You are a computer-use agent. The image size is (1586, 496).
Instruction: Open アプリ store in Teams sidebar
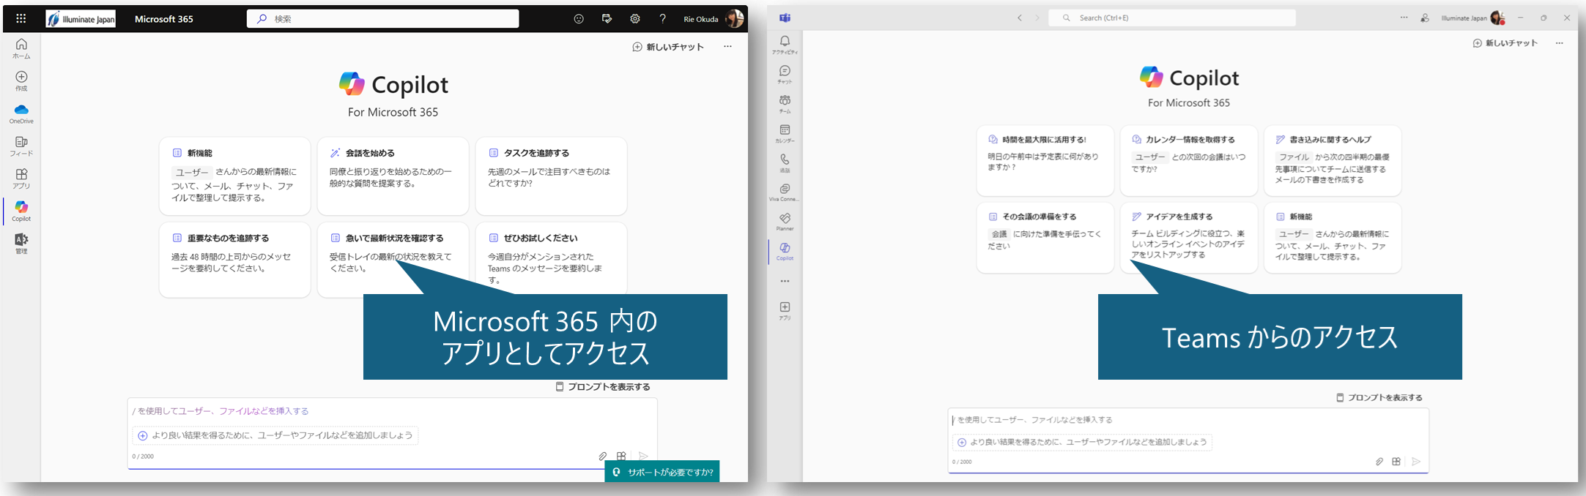point(785,311)
